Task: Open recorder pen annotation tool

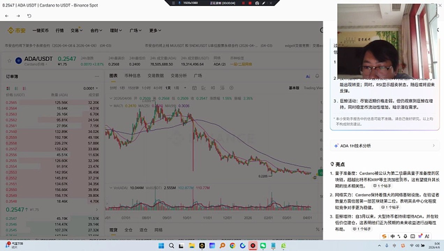Action: coord(264,3)
